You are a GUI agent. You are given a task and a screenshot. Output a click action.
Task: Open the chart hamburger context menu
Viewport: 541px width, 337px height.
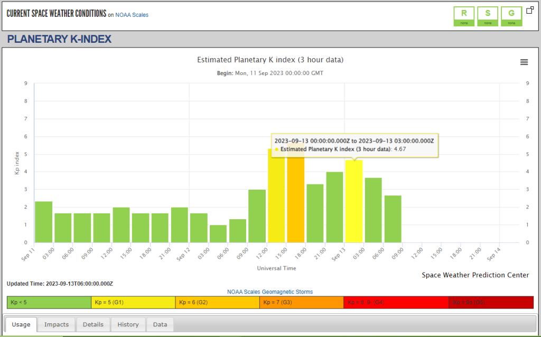click(x=524, y=62)
